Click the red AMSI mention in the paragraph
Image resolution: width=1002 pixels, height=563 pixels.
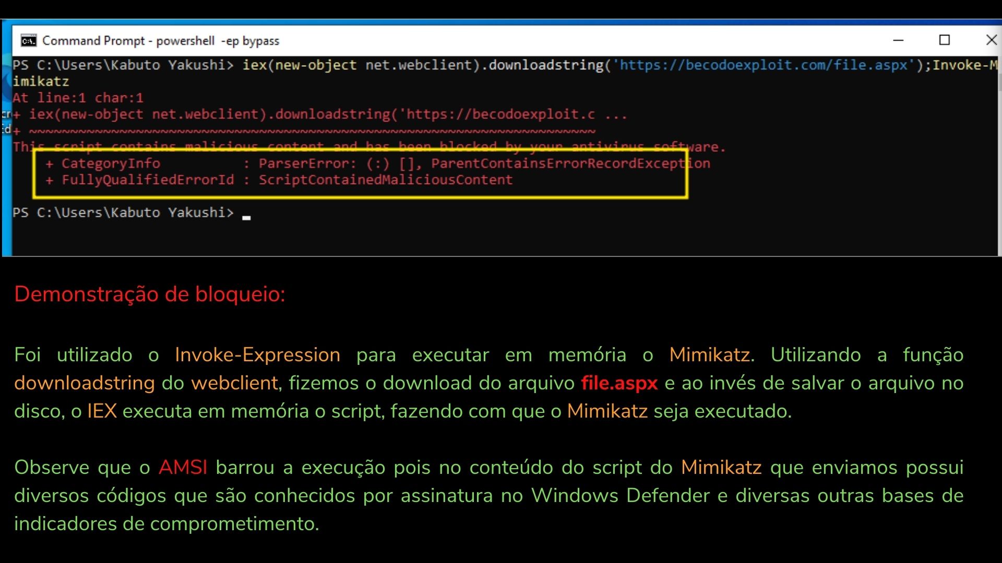(183, 468)
